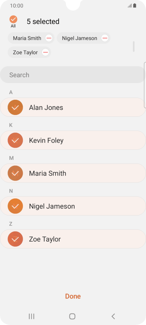Tap the battery status icon
This screenshot has width=146, height=325.
(x=135, y=5)
